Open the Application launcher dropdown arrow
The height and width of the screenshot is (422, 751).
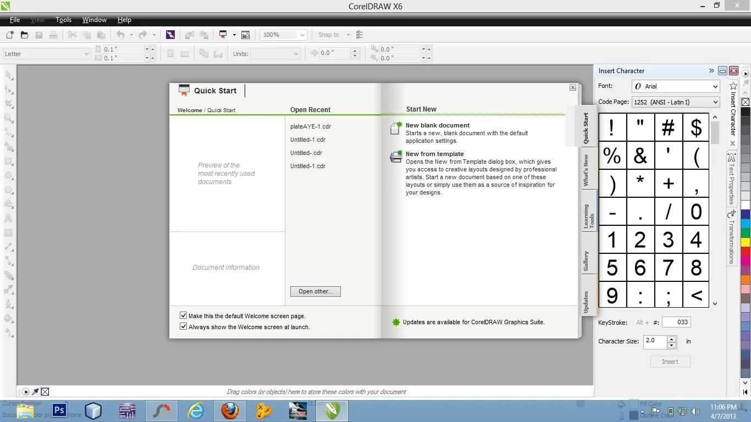pos(234,35)
